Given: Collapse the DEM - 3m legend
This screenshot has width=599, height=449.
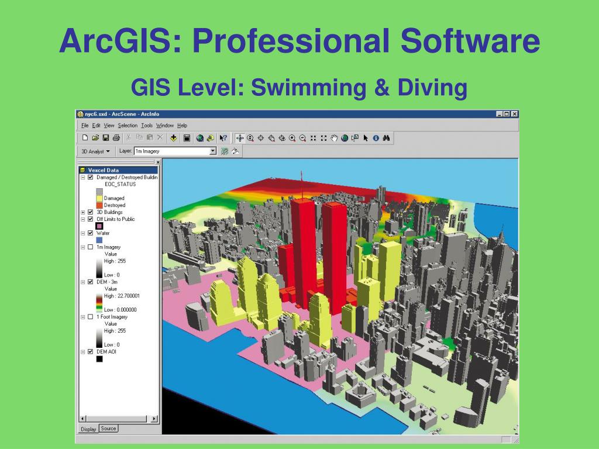Looking at the screenshot, I should click(83, 282).
